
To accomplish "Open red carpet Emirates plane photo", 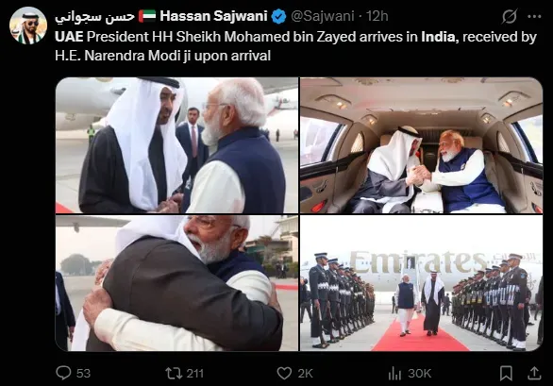I will (x=421, y=283).
